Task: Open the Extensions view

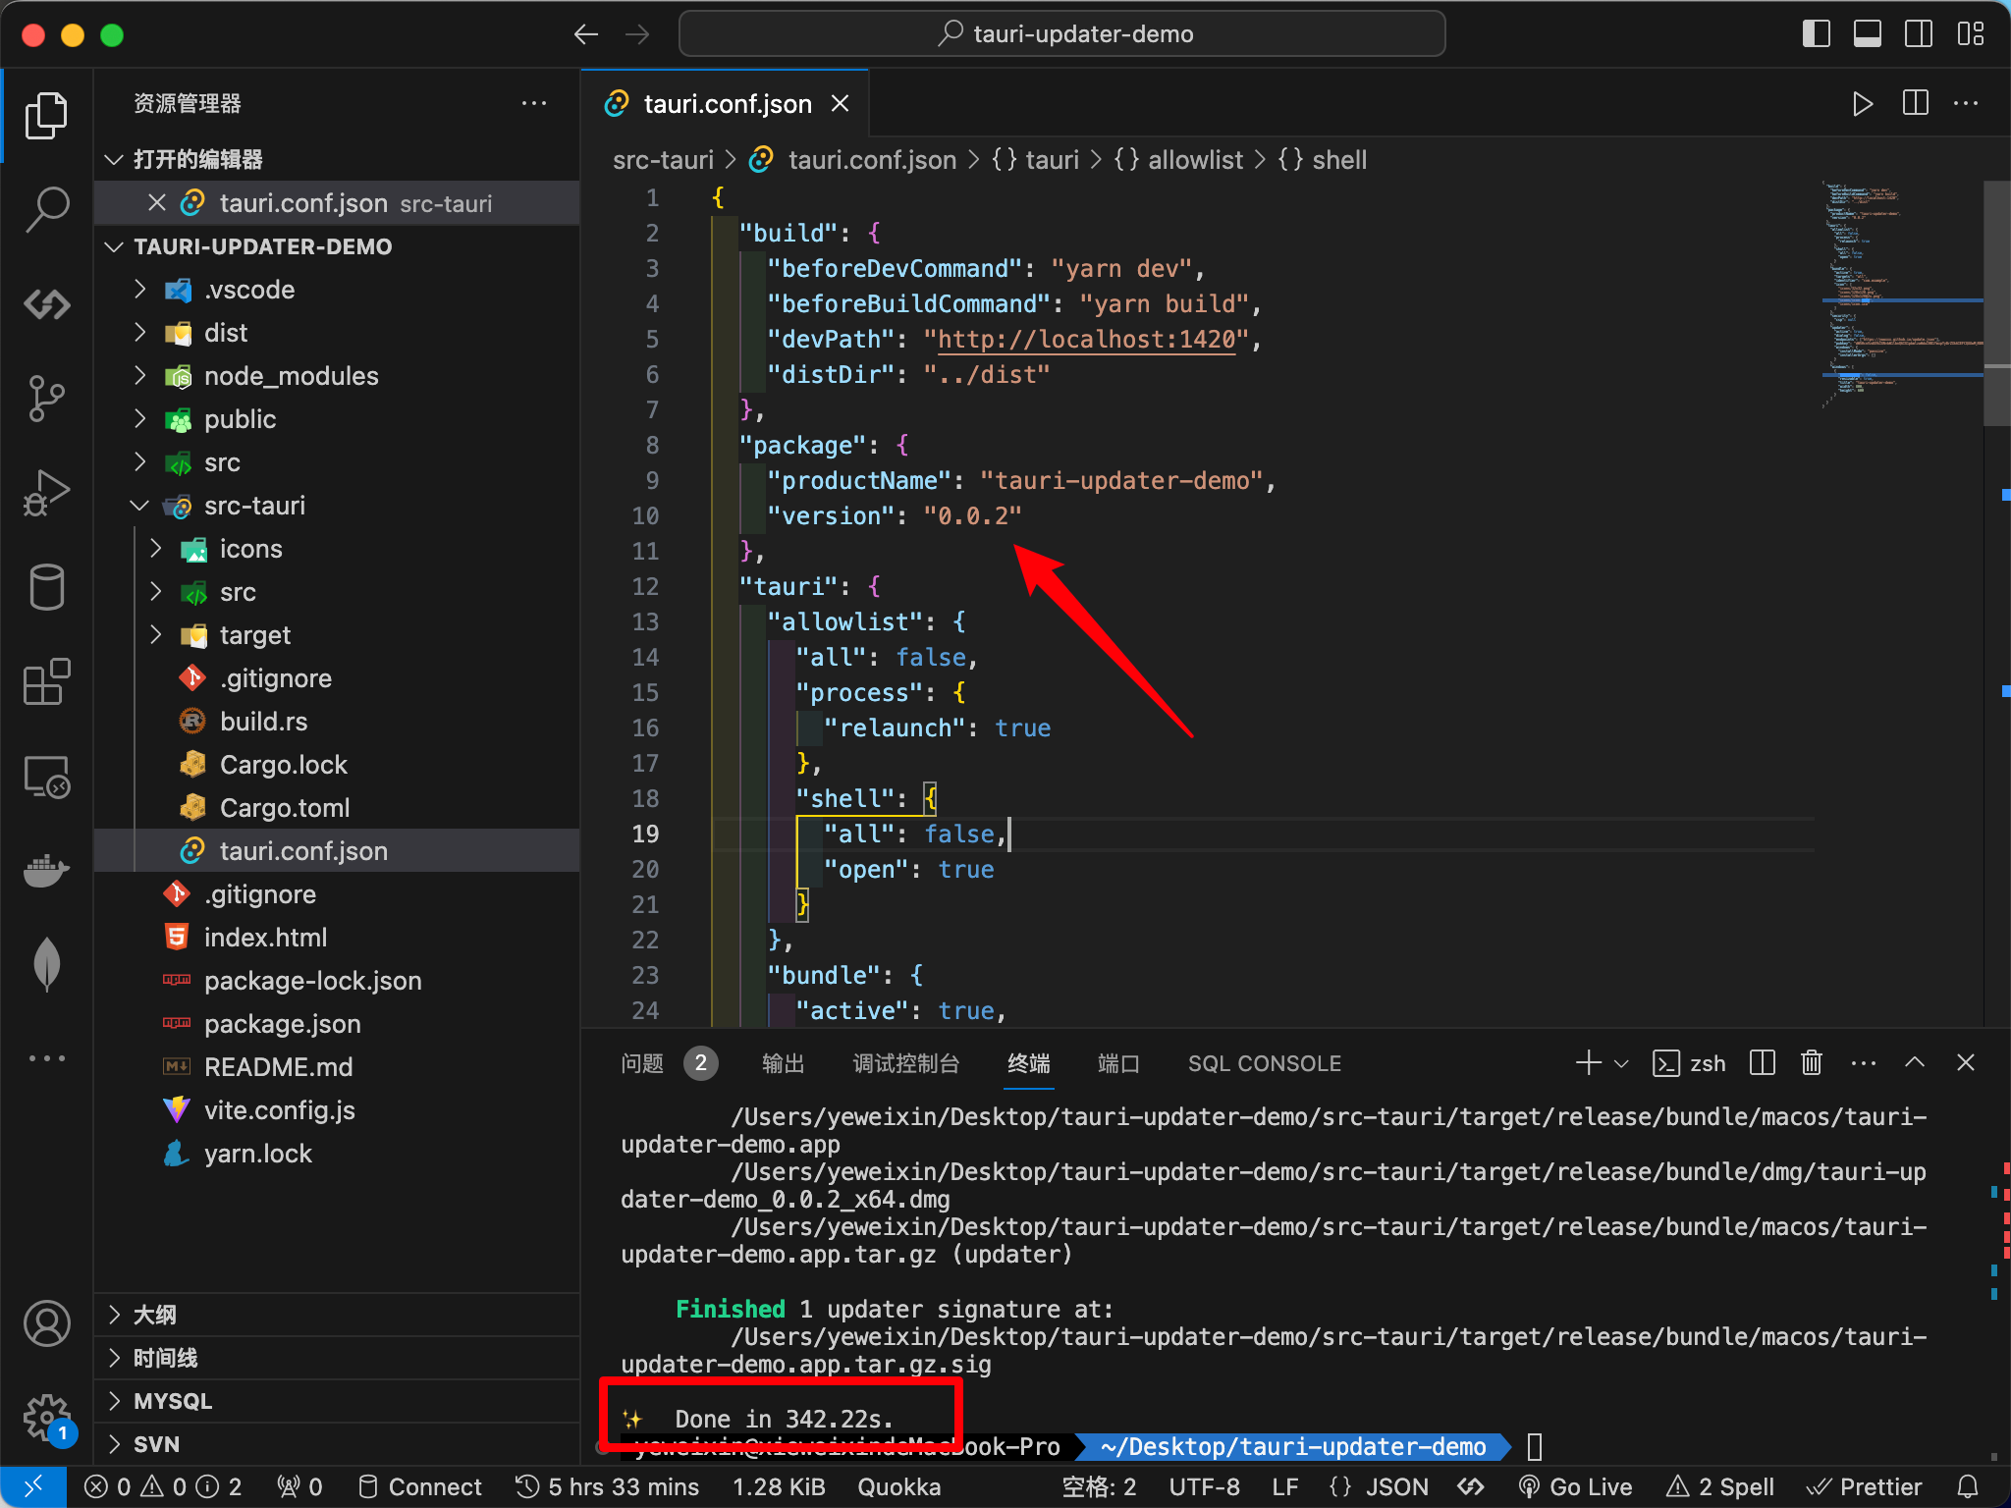Action: click(x=46, y=681)
